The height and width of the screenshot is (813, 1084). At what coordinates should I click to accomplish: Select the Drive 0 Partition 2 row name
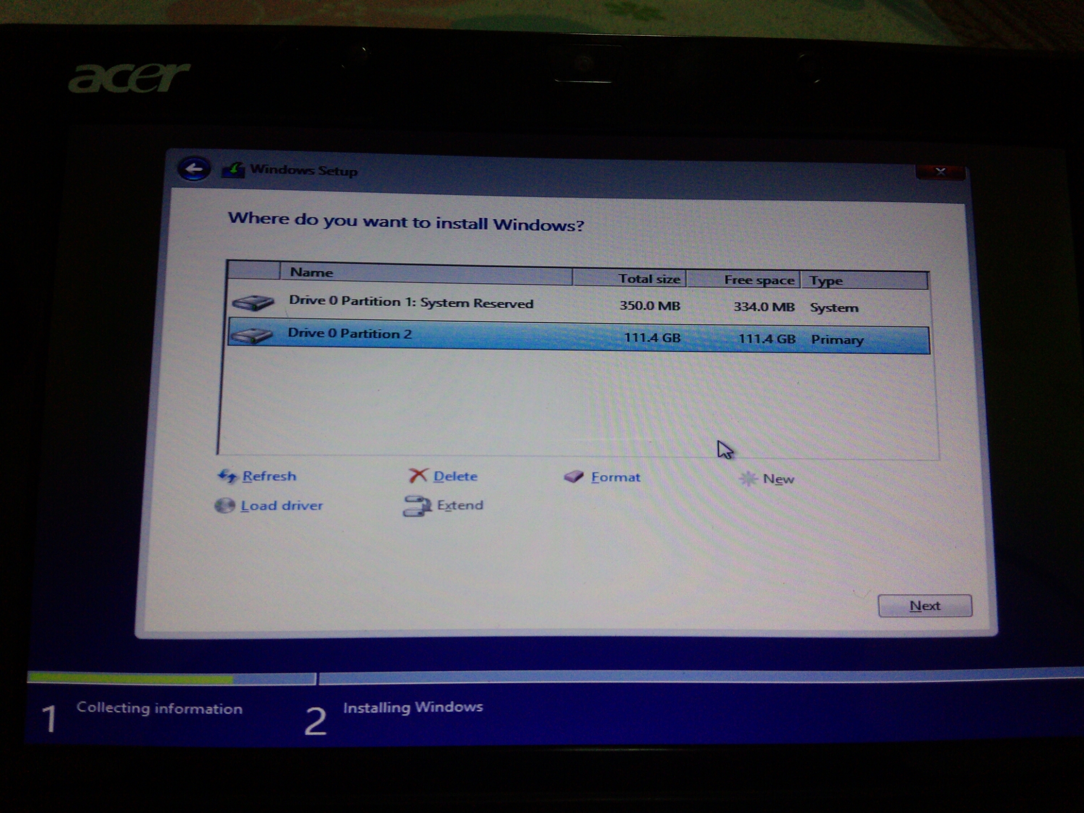click(350, 333)
